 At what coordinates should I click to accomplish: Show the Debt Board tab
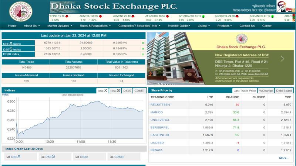pos(284,91)
